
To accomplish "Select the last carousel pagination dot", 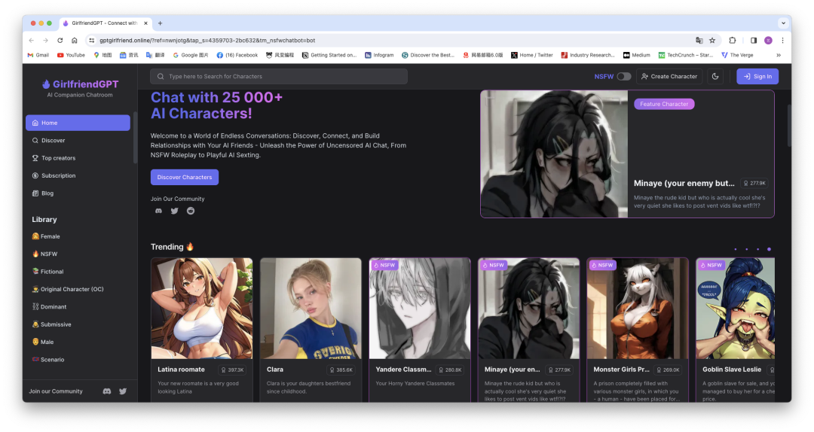I will (x=769, y=249).
